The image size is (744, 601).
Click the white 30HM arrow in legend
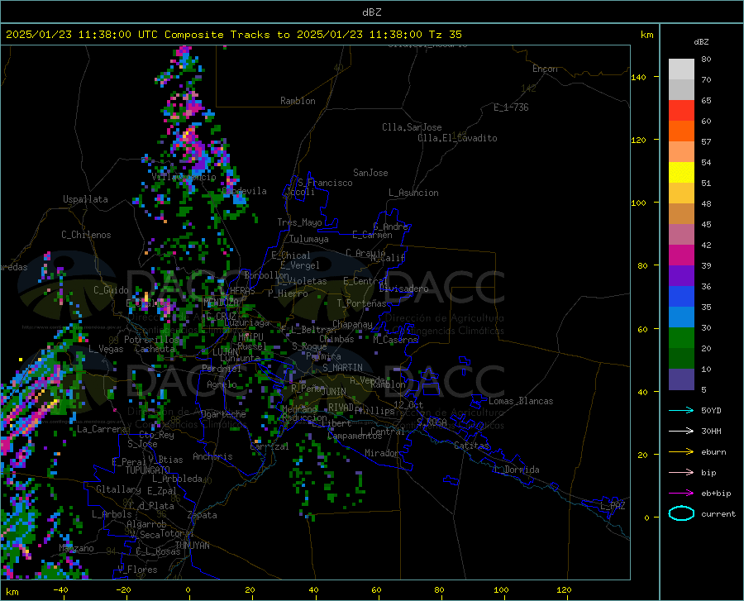point(681,432)
